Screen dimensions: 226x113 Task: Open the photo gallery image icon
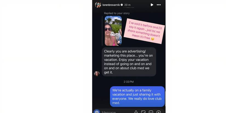(143, 112)
